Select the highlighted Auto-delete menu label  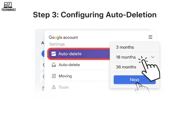tap(70, 54)
